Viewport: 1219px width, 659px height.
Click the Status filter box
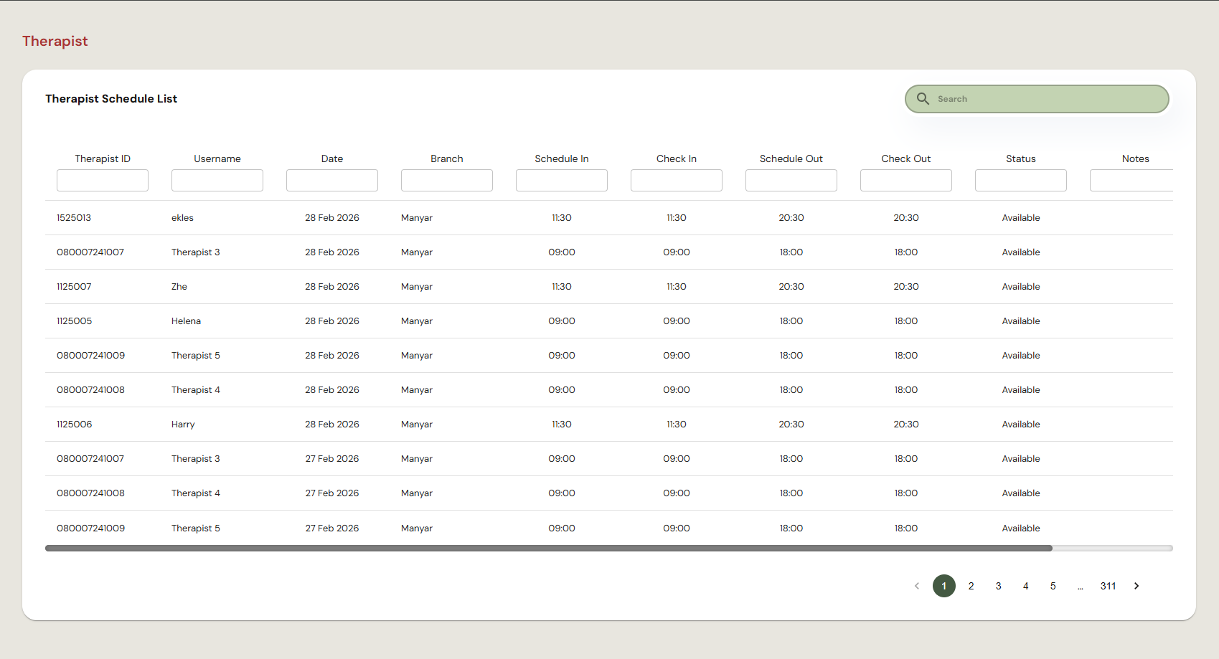1021,180
